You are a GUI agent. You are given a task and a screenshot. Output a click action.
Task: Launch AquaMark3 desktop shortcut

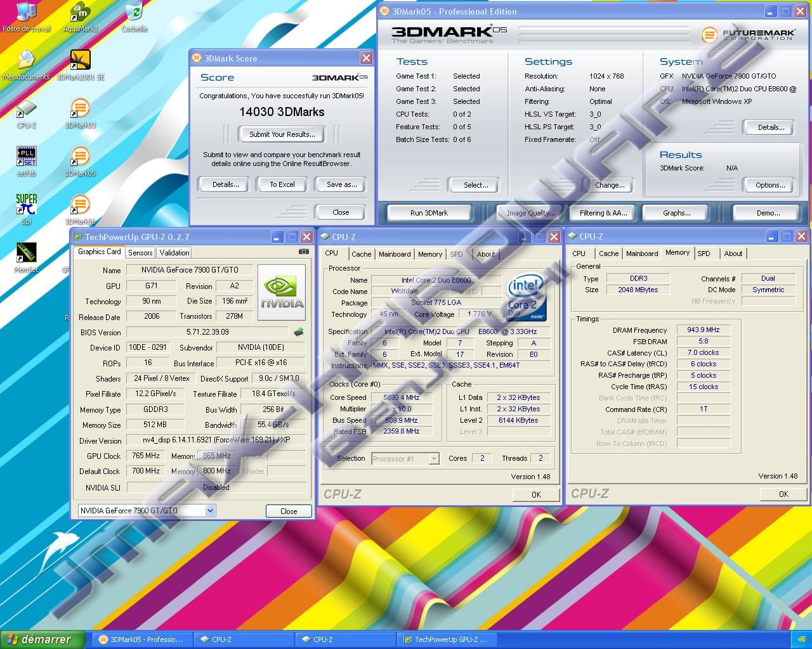80,17
